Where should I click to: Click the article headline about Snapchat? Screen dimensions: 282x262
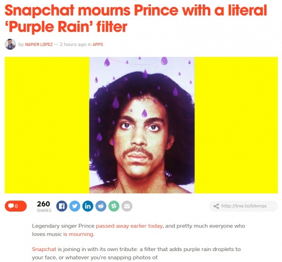pyautogui.click(x=136, y=18)
